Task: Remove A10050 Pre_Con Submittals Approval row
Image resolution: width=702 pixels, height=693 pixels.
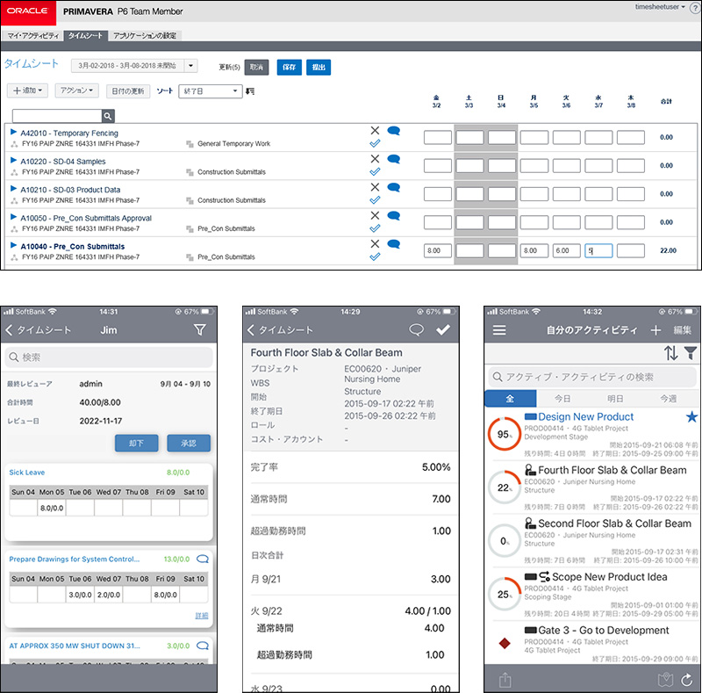Action: click(375, 215)
